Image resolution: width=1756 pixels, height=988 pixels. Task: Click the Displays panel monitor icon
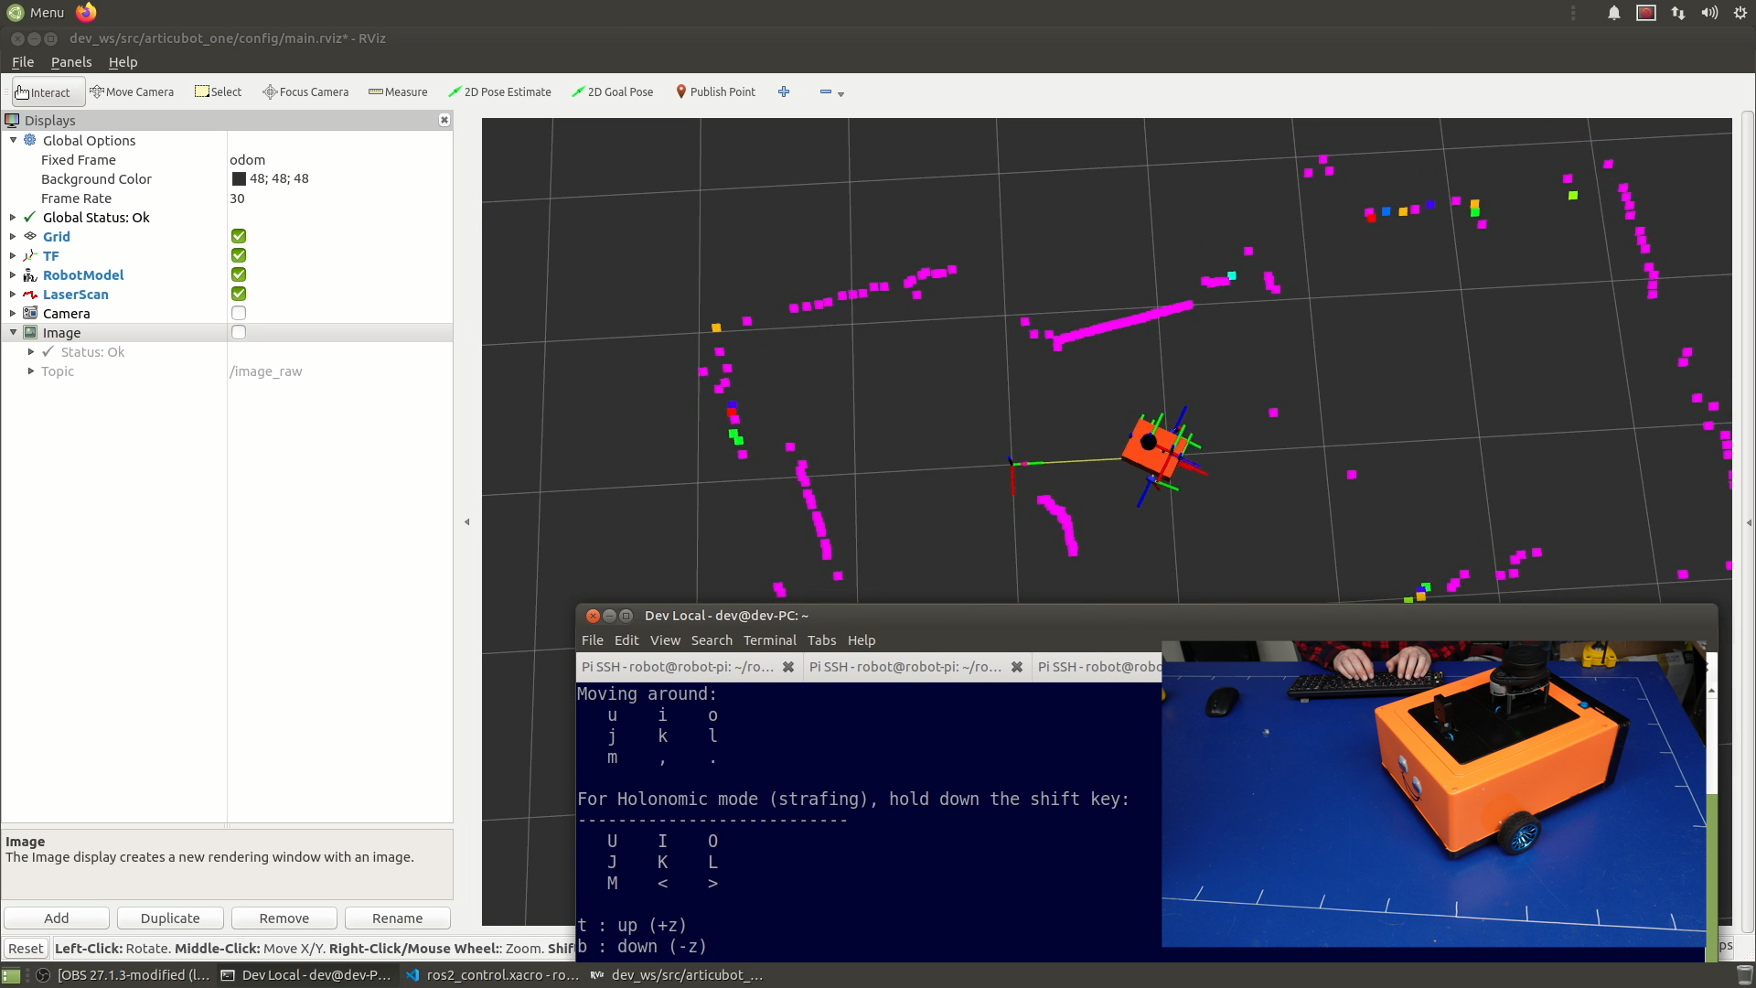coord(12,120)
